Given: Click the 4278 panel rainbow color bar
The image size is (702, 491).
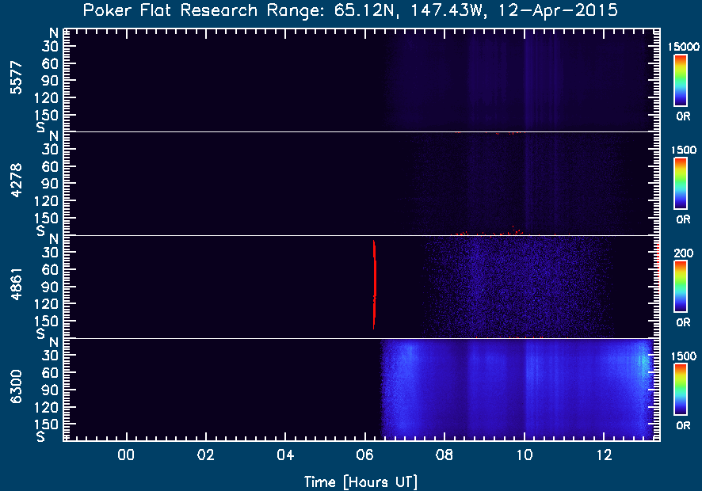Looking at the screenshot, I should click(x=681, y=184).
